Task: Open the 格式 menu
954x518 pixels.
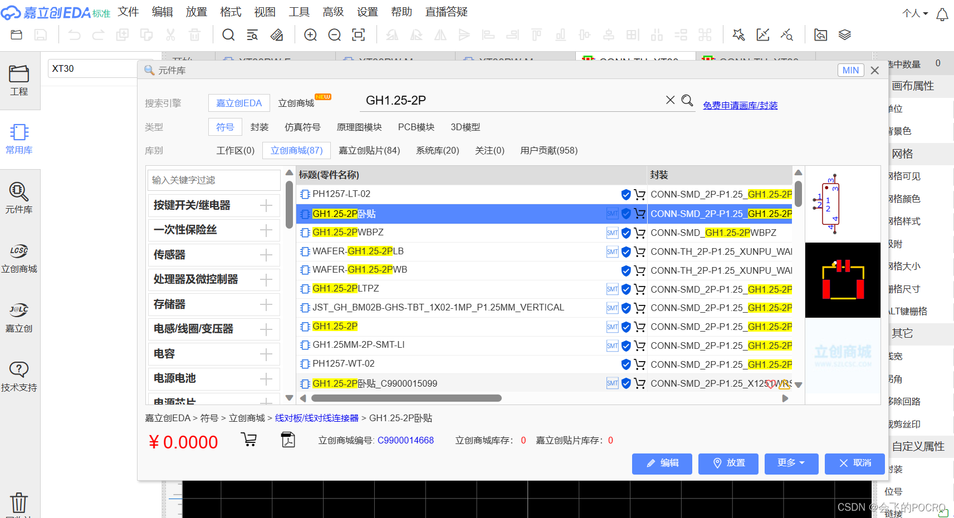Action: coord(231,12)
